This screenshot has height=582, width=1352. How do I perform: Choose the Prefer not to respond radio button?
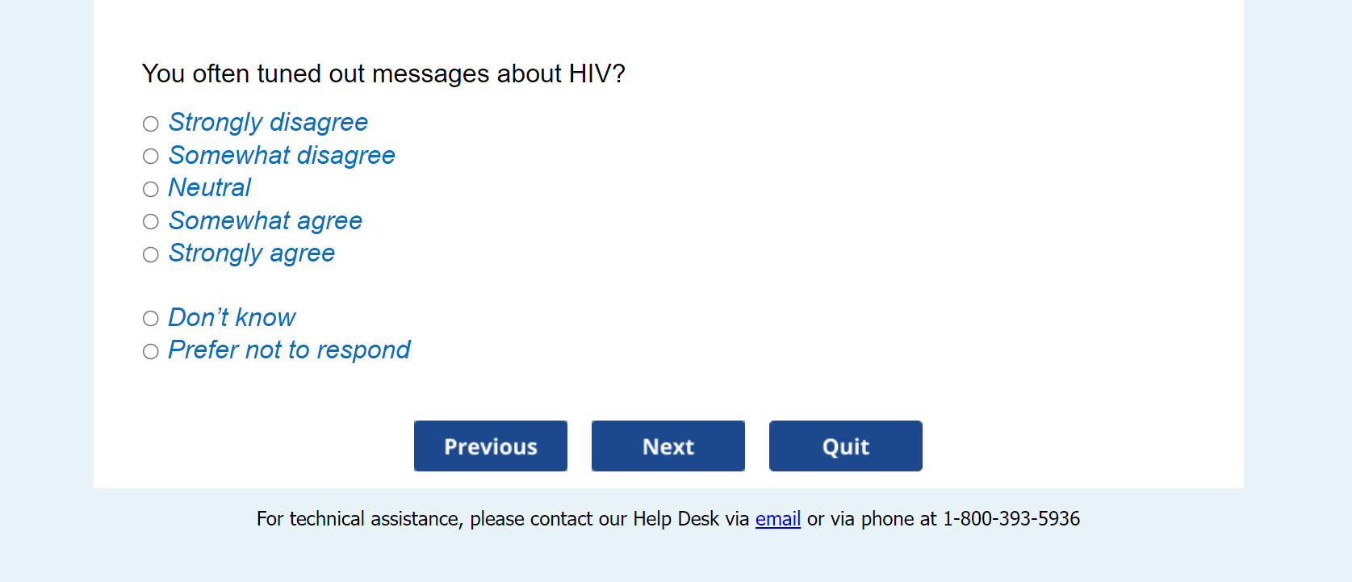click(x=151, y=351)
